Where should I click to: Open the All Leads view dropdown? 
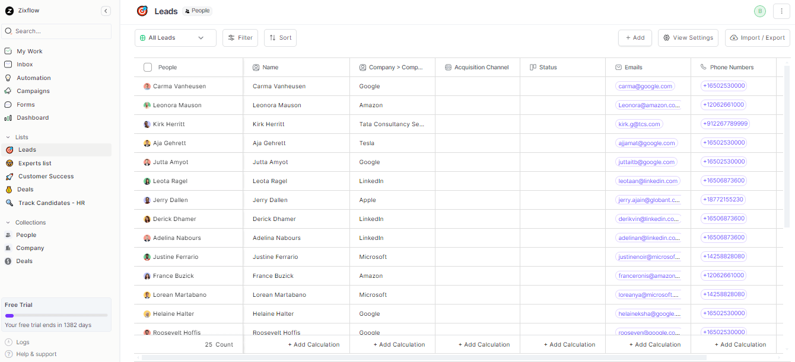175,37
